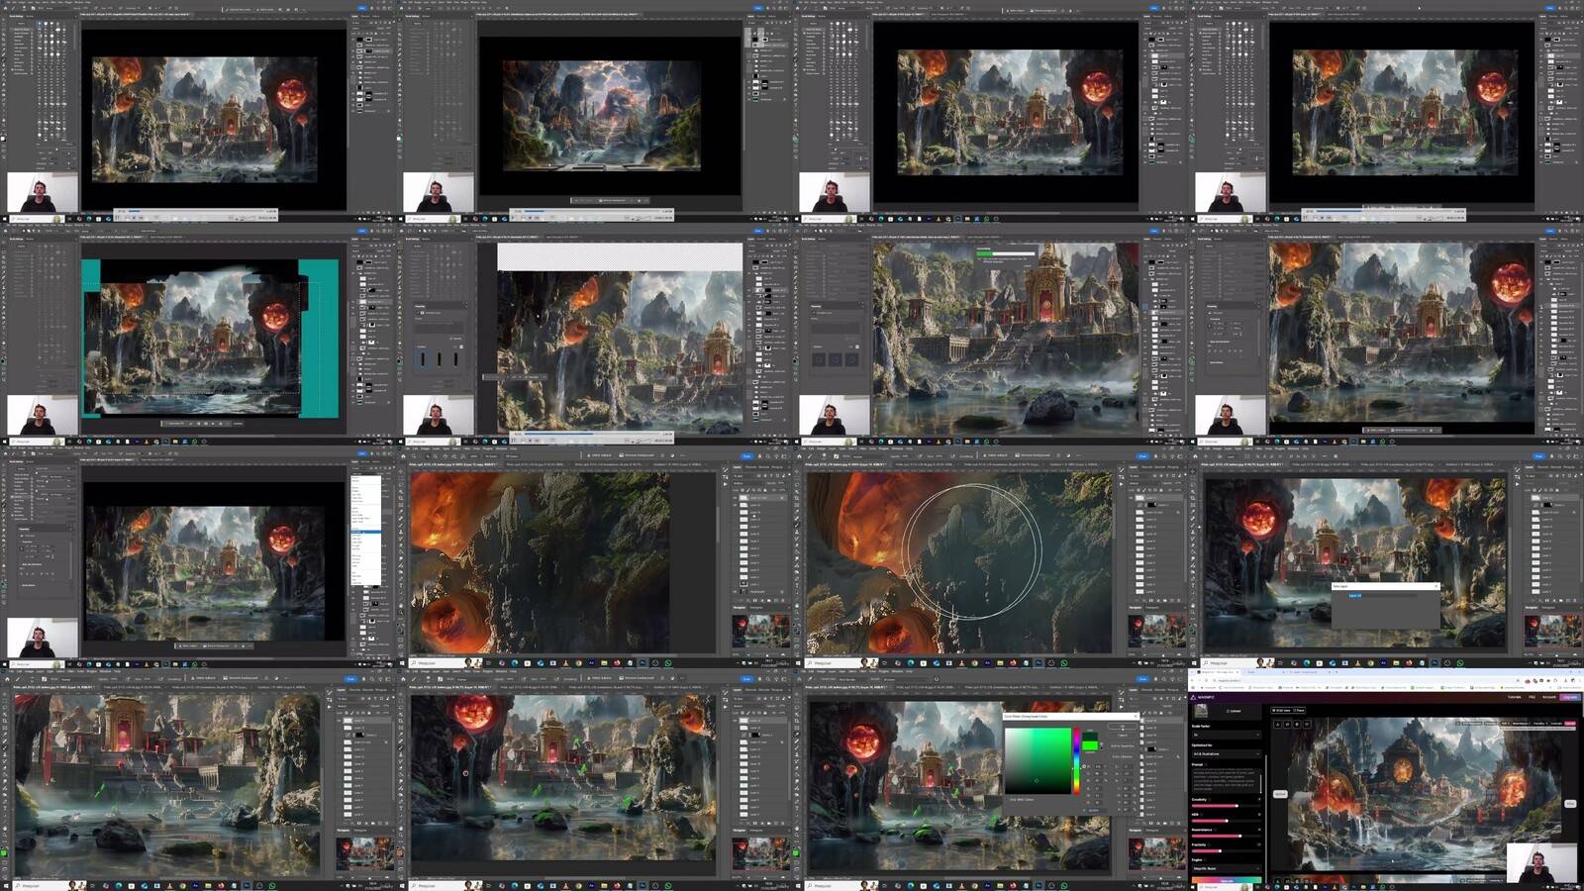Screen dimensions: 1584x891
Task: Toggle the top layer's eye in the lava close-up frame without the brush circle
Action: 735,498
